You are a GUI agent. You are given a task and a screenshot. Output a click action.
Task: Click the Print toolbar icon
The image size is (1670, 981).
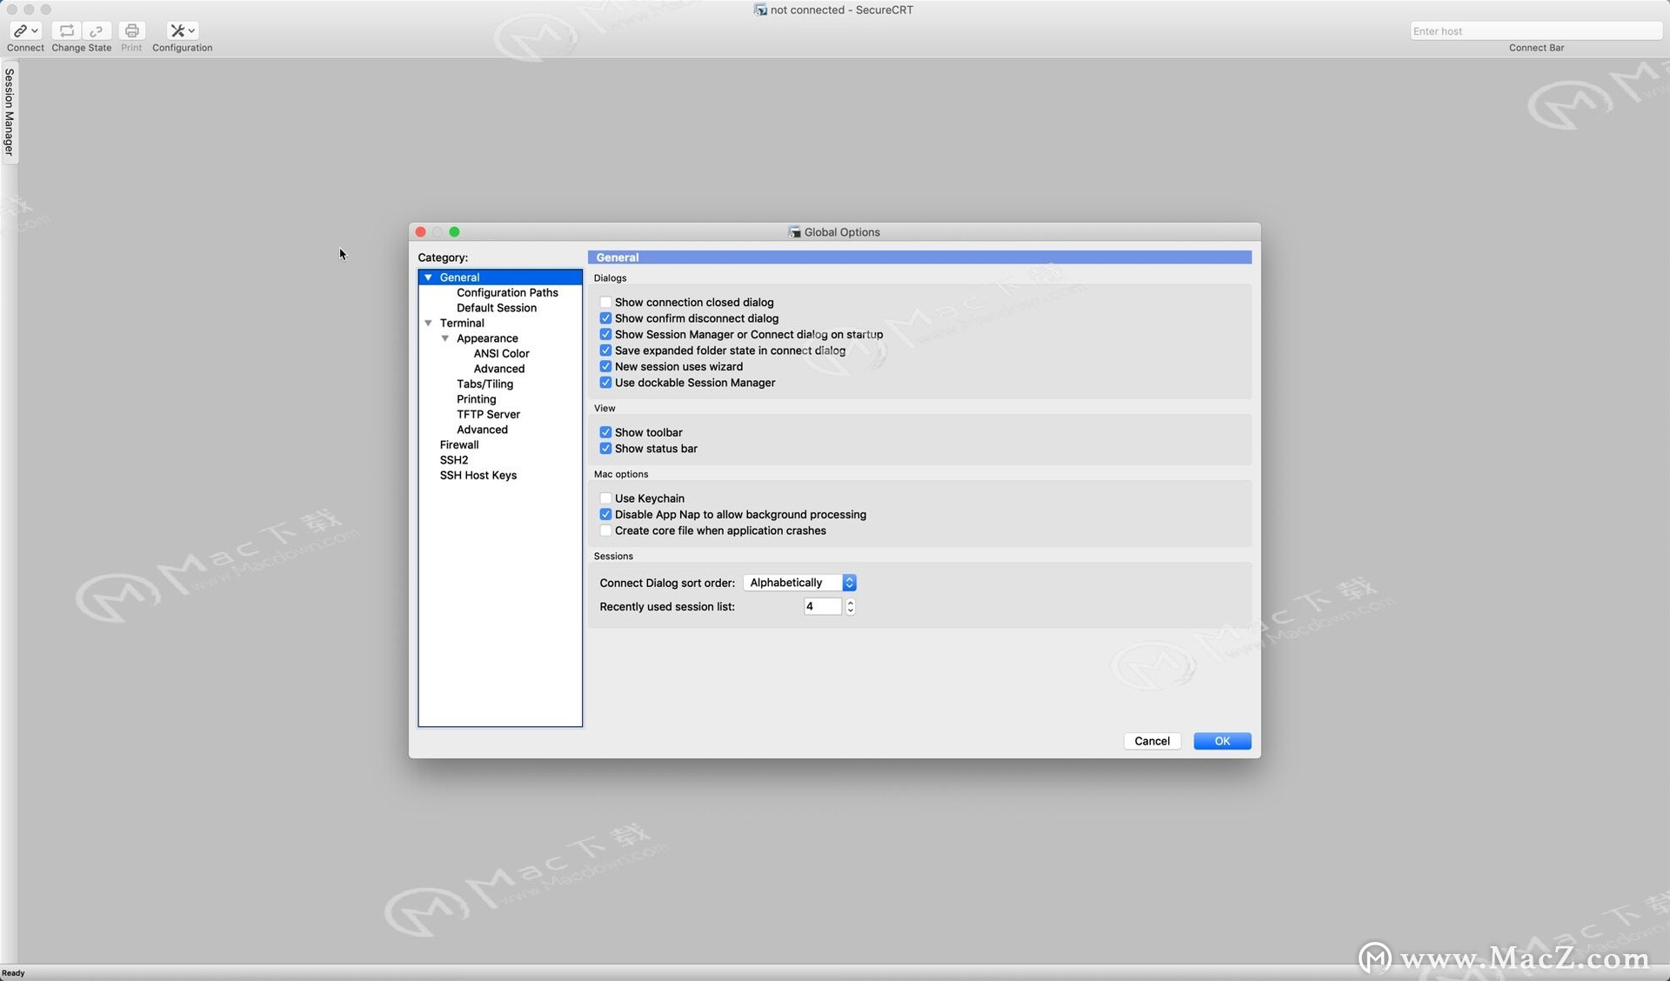tap(130, 30)
